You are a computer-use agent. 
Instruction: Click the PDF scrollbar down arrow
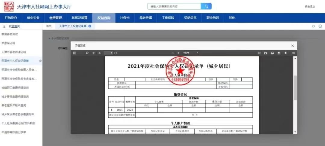pos(295,132)
